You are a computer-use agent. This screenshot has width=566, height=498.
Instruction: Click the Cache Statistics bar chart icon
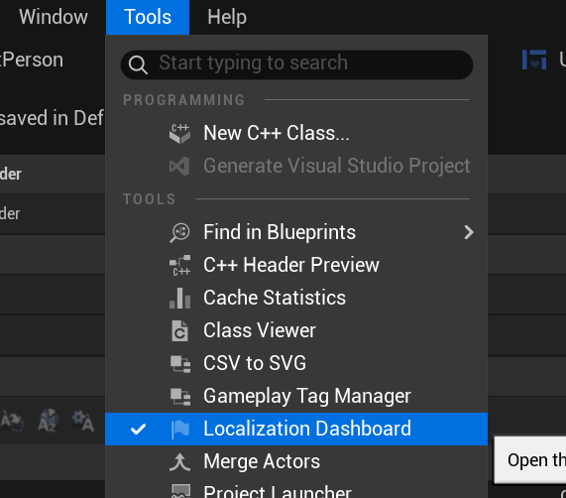(x=179, y=298)
